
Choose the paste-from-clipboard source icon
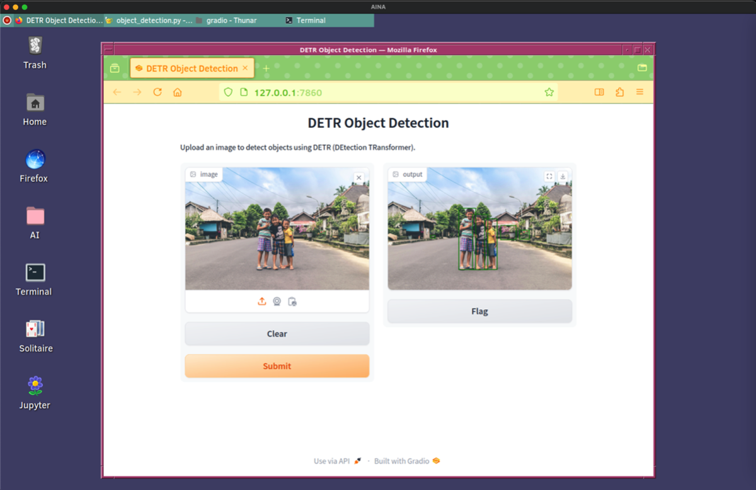pyautogui.click(x=292, y=302)
